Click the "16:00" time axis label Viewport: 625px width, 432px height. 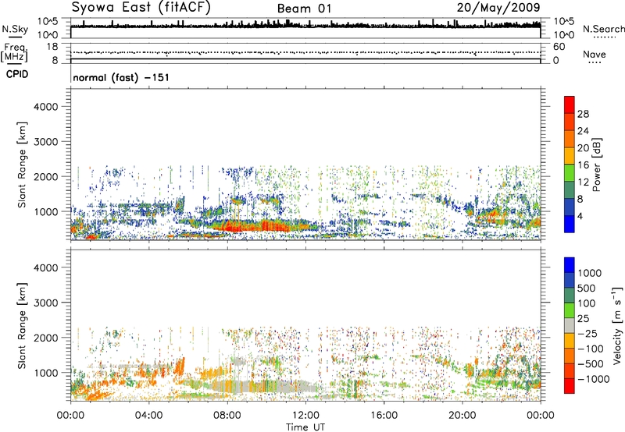384,416
